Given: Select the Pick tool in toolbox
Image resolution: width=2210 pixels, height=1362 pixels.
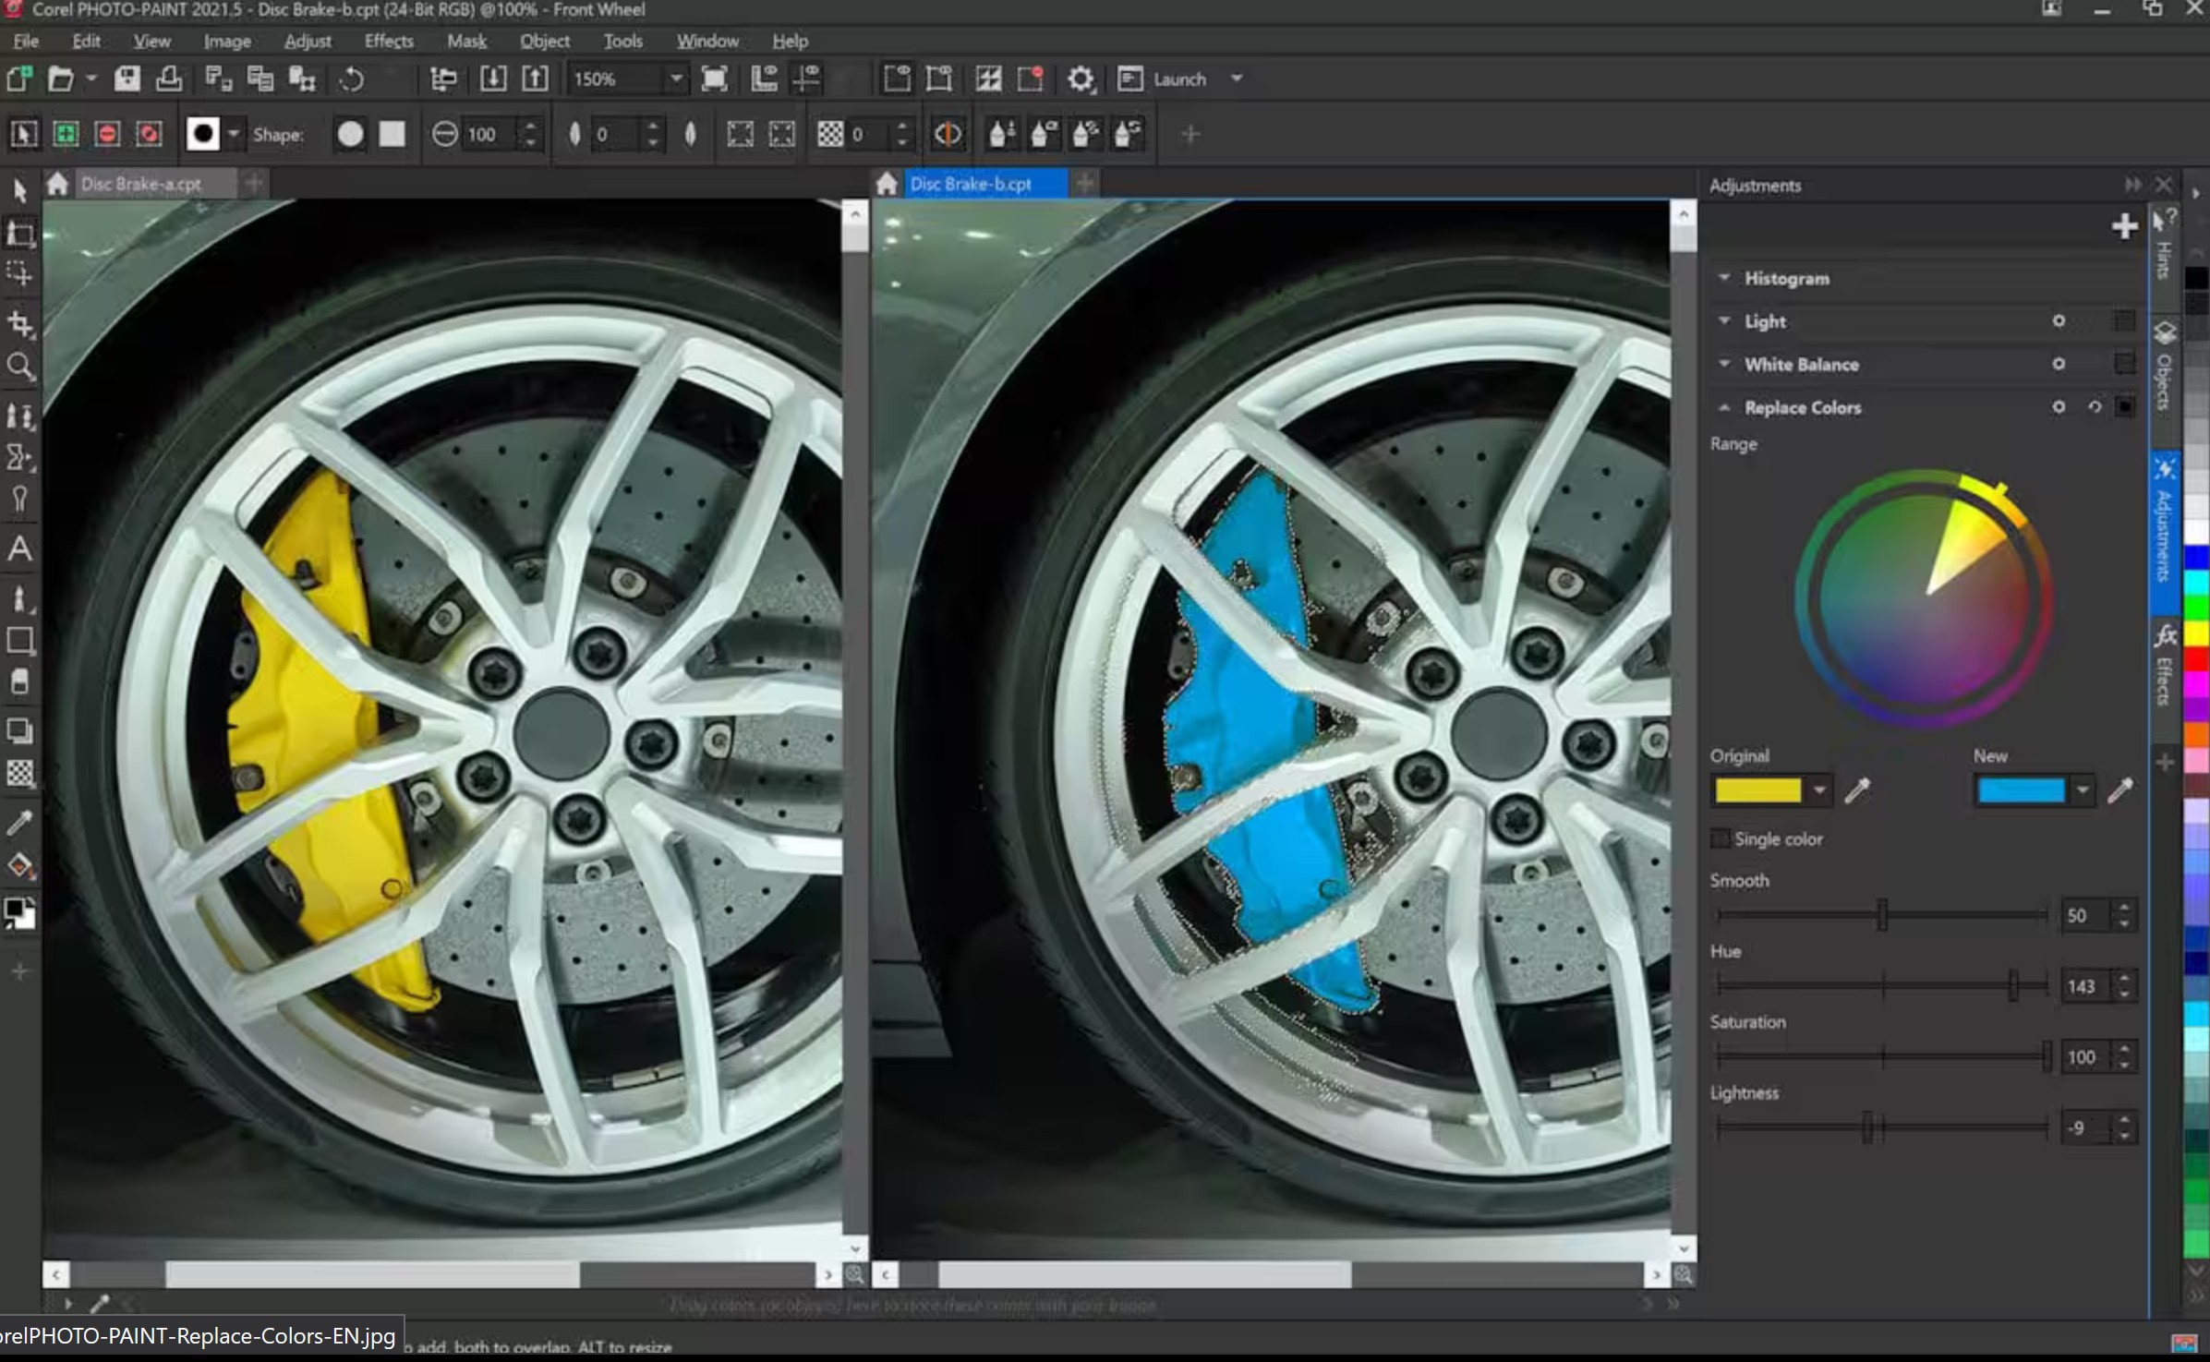Looking at the screenshot, I should tap(19, 190).
